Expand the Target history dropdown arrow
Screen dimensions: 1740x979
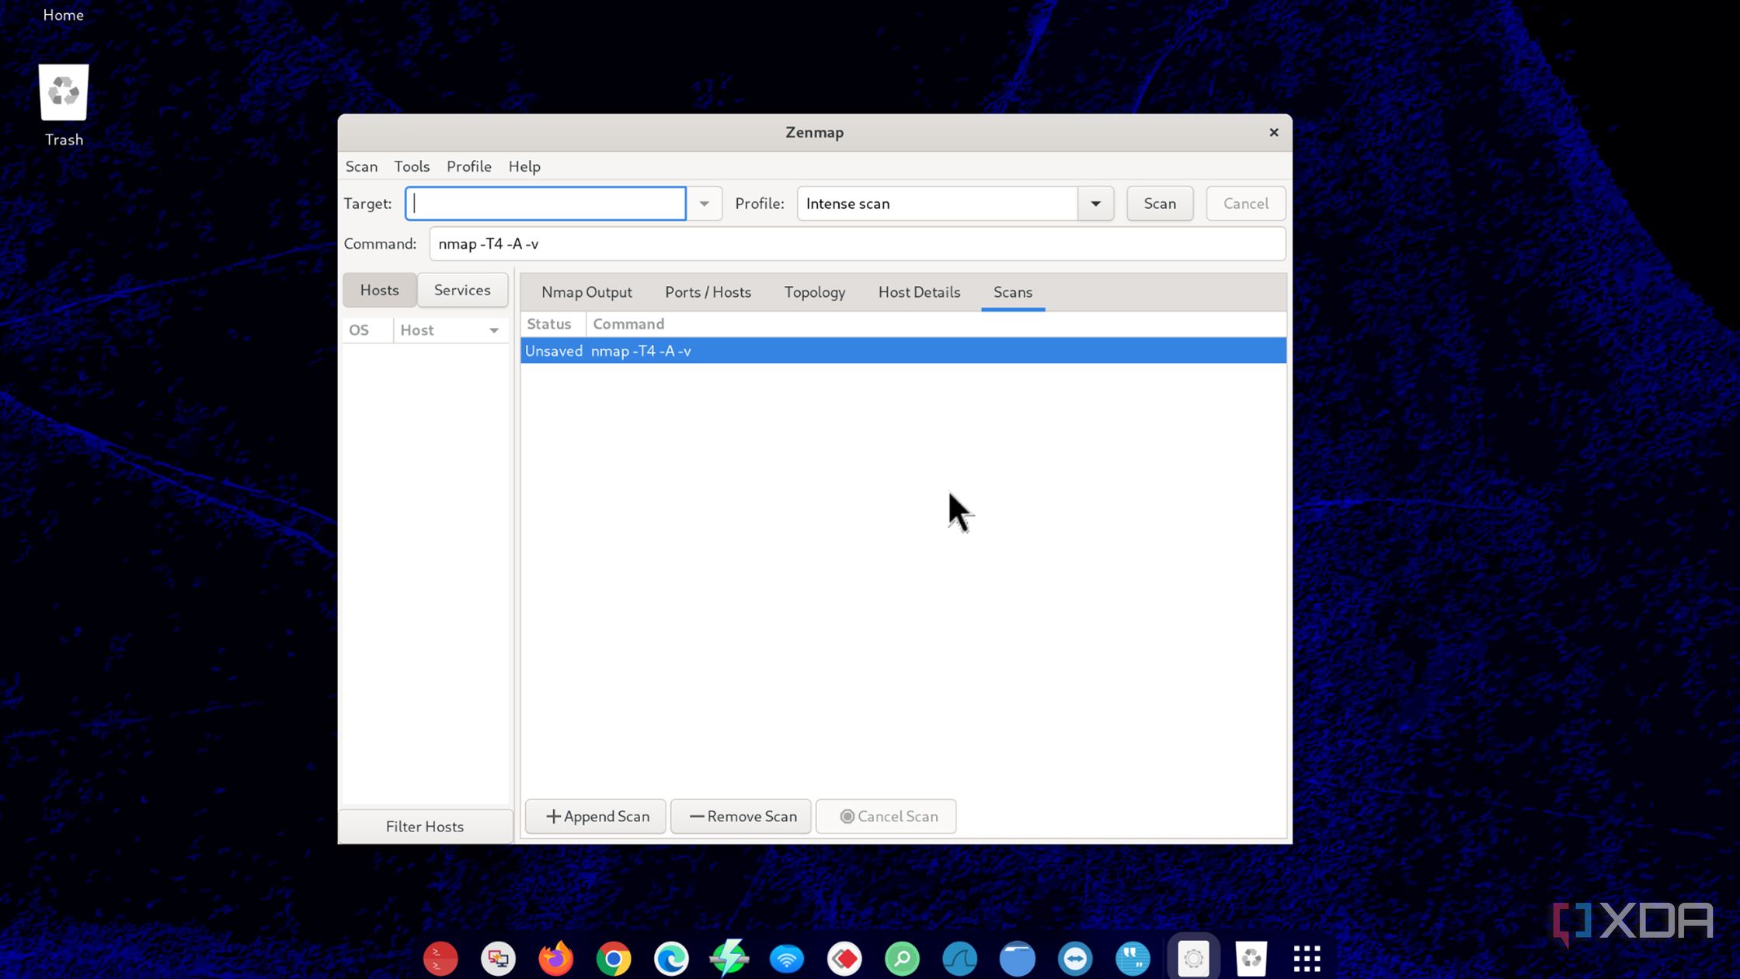click(x=705, y=204)
